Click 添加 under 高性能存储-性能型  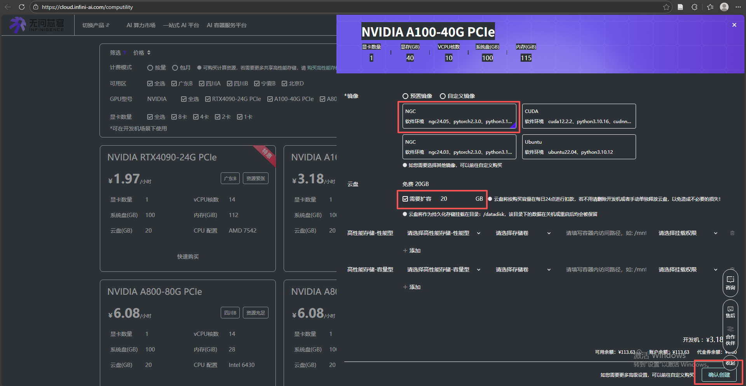pos(412,250)
